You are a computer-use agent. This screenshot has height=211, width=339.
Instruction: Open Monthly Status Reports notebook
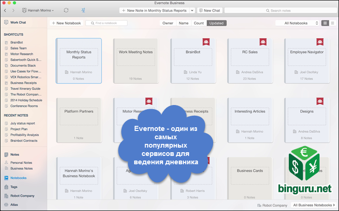(78, 61)
